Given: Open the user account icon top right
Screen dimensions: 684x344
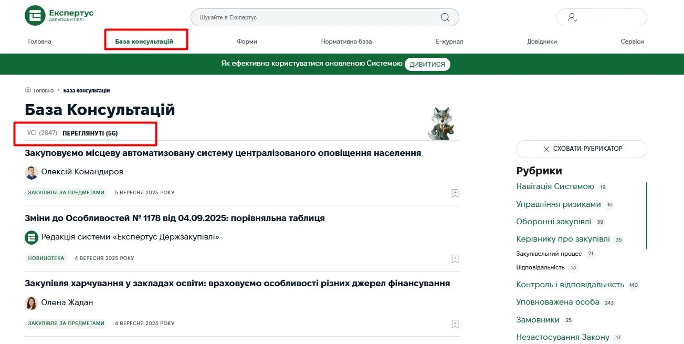Looking at the screenshot, I should tap(571, 17).
